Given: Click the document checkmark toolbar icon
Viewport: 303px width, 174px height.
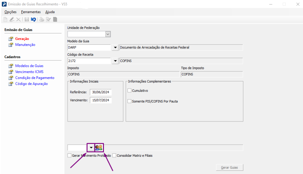Looking at the screenshot, I should [x=48, y=20].
